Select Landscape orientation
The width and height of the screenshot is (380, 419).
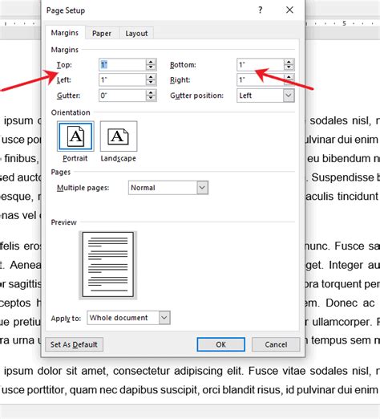pyautogui.click(x=119, y=136)
